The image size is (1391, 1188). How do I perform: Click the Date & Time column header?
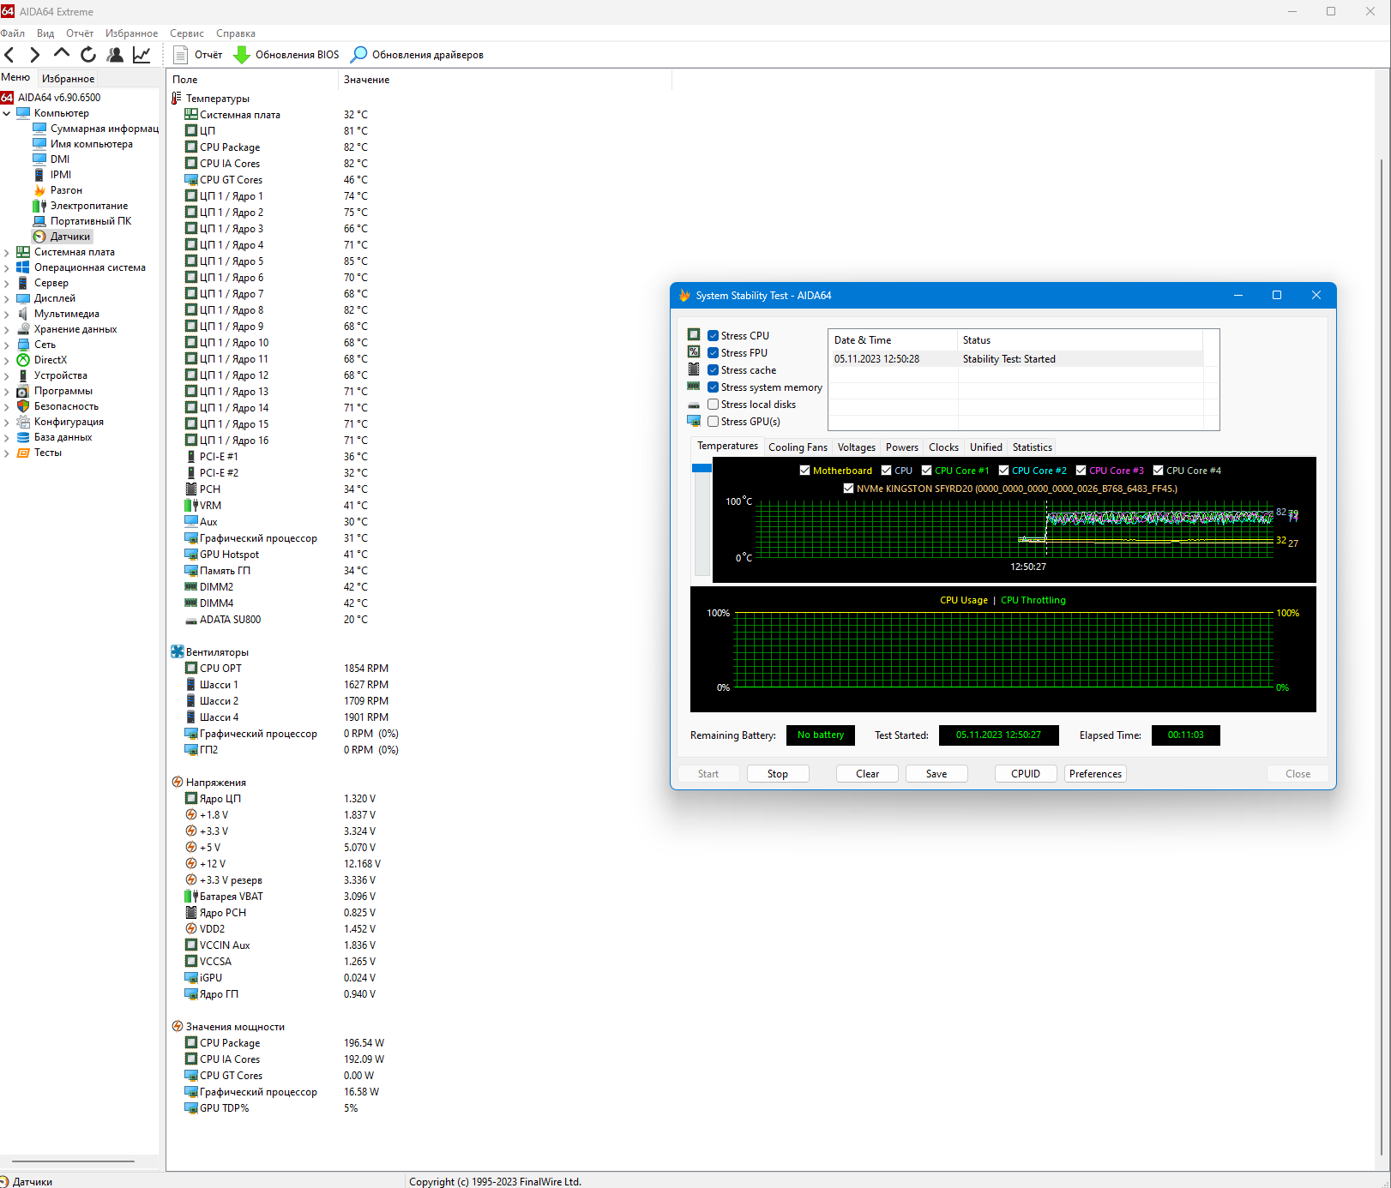point(893,340)
